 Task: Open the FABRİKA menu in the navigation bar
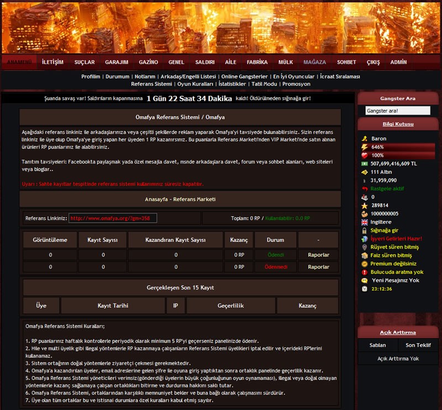[257, 62]
